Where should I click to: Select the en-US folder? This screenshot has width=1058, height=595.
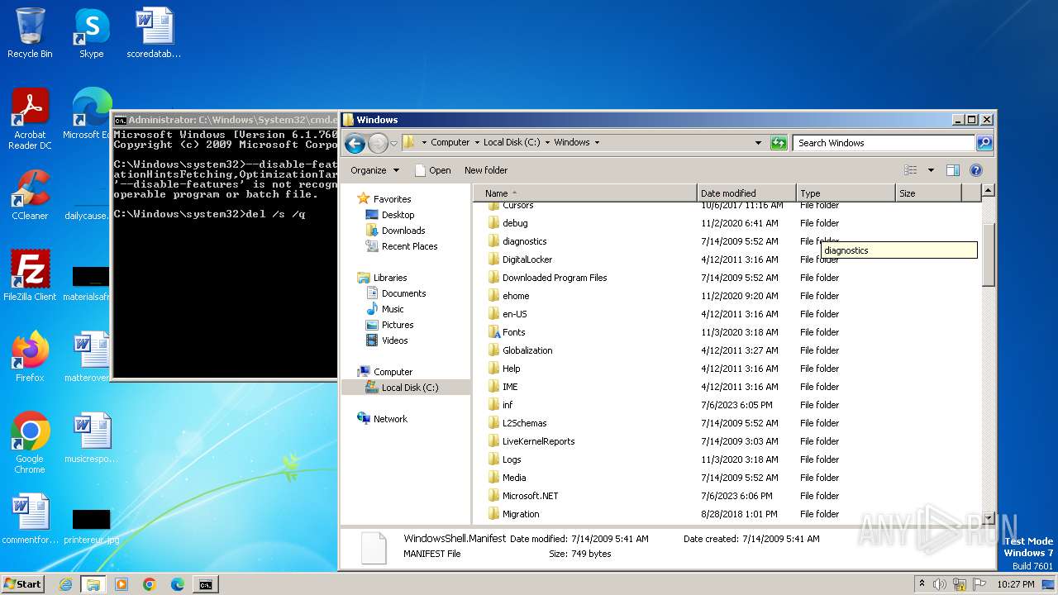(x=514, y=314)
